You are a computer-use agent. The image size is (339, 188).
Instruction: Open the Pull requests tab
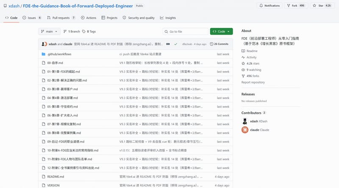(x=61, y=18)
